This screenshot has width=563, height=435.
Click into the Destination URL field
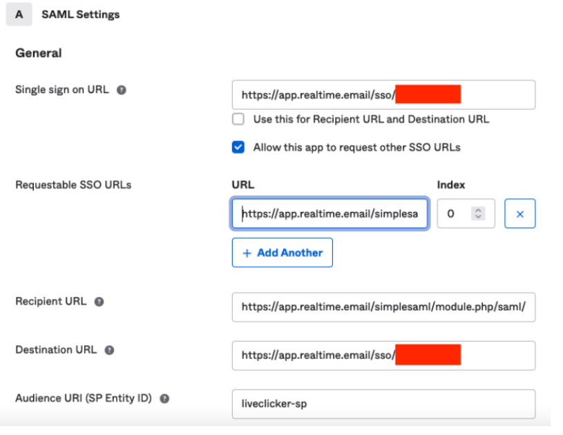coord(383,356)
